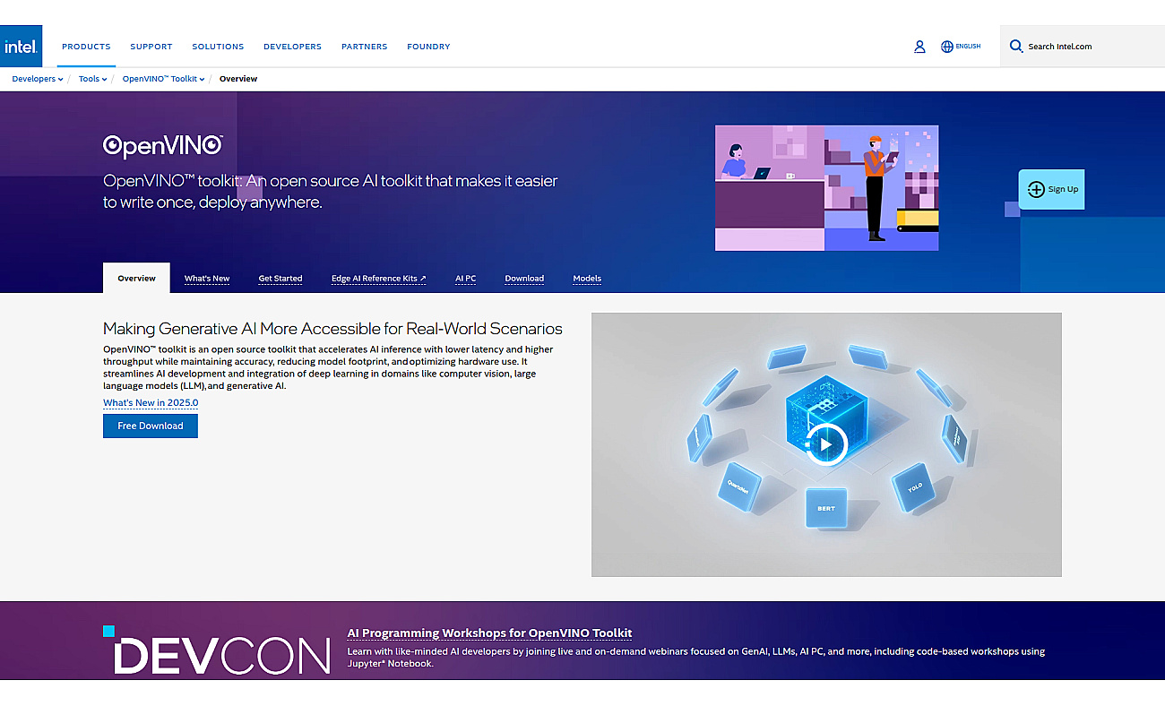Click the search magnifier icon

pyautogui.click(x=1016, y=46)
